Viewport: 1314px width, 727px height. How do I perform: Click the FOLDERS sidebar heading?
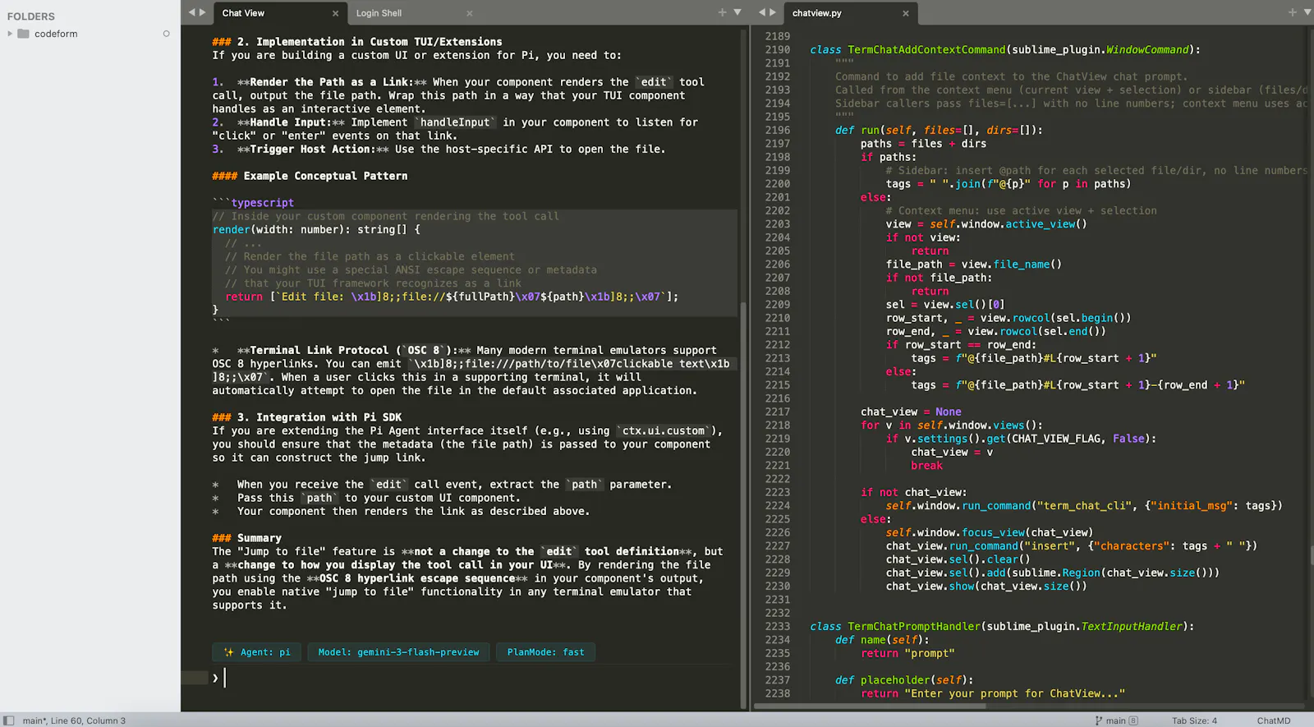click(x=31, y=16)
